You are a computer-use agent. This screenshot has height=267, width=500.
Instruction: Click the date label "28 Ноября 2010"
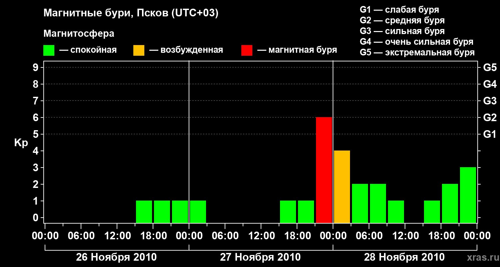click(404, 257)
